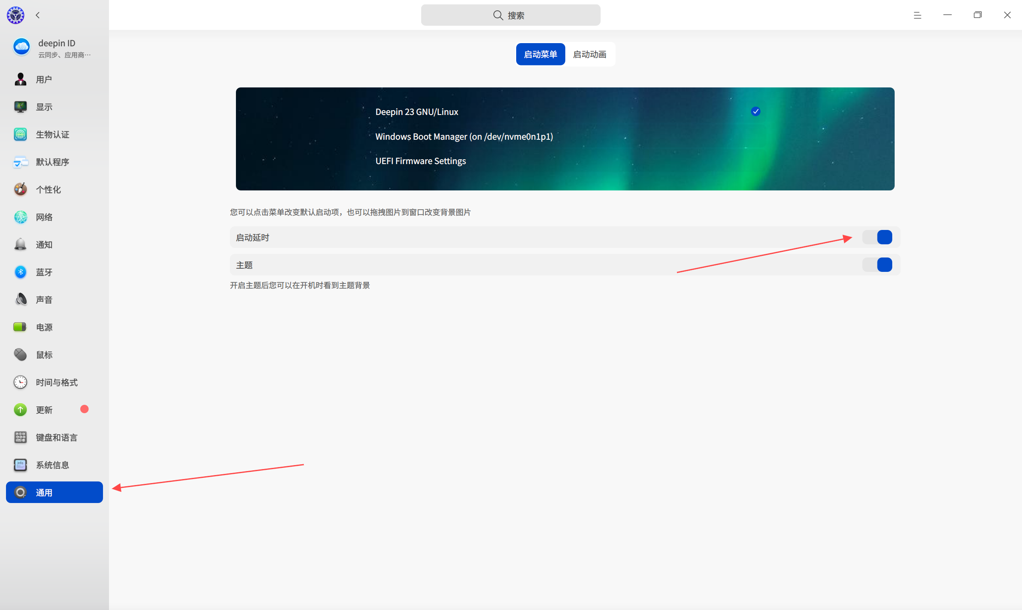Click the magnifier icon in search

(498, 15)
